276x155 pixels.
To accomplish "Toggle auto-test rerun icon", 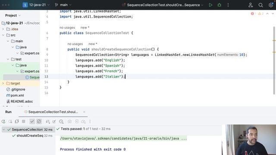I will (17, 121).
